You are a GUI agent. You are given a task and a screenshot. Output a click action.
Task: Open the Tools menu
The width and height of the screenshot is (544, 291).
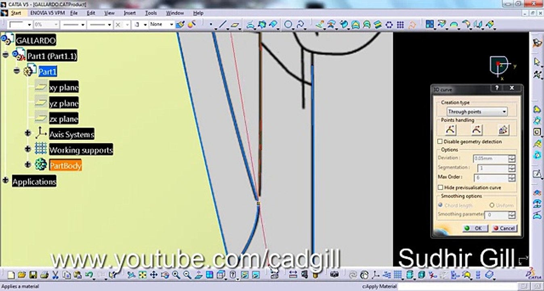[x=151, y=13]
